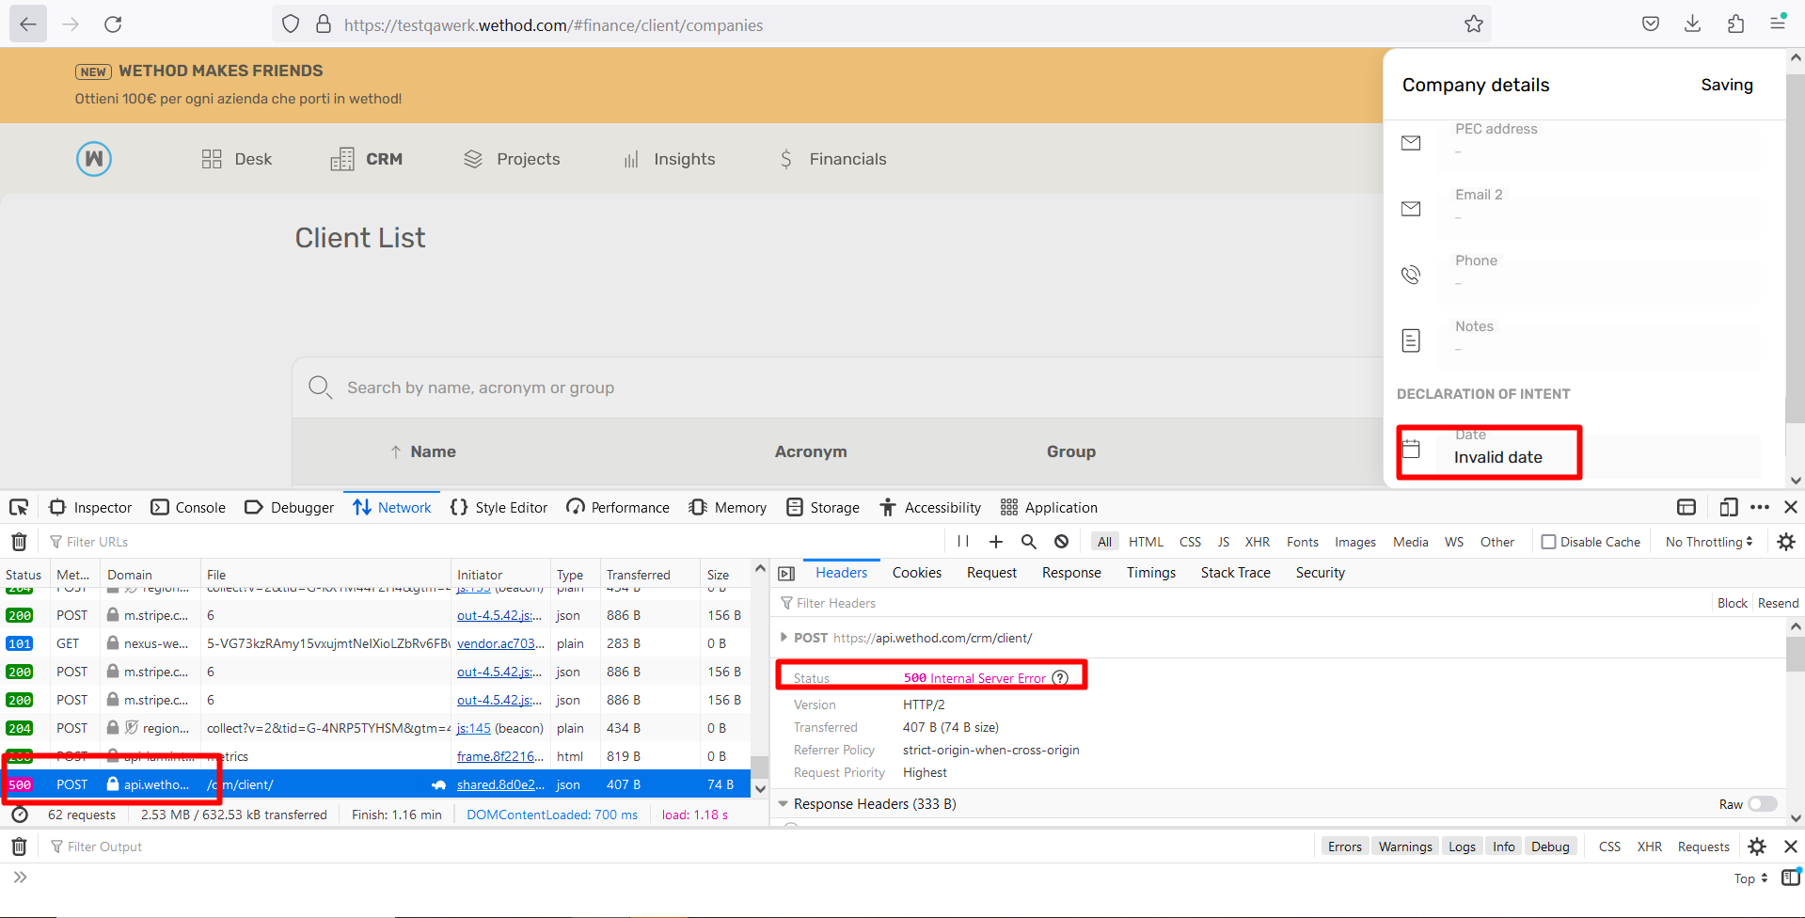Clear network log with trash icon

click(19, 542)
